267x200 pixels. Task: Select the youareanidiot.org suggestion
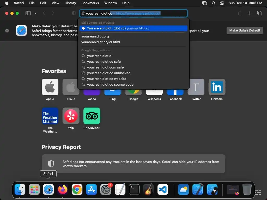tap(133, 36)
